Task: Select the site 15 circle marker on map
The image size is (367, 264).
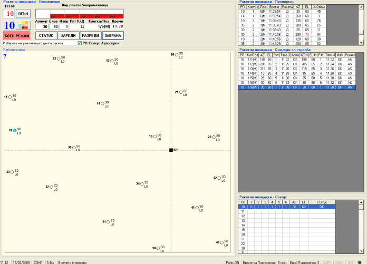Action: [155, 136]
